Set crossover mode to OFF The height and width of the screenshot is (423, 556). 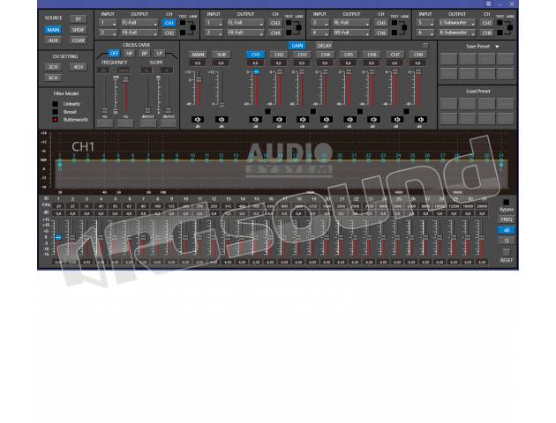(114, 54)
